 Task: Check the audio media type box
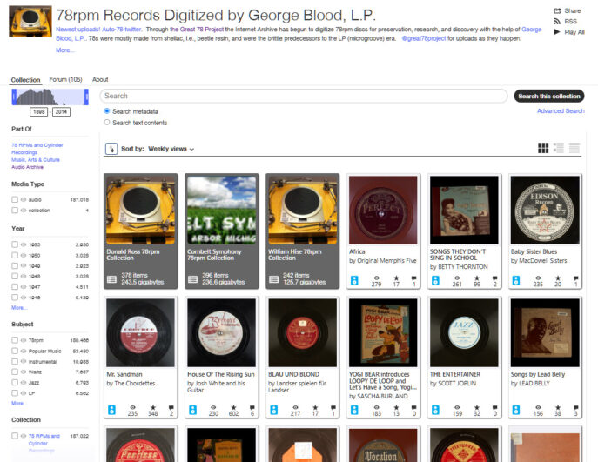tap(15, 199)
